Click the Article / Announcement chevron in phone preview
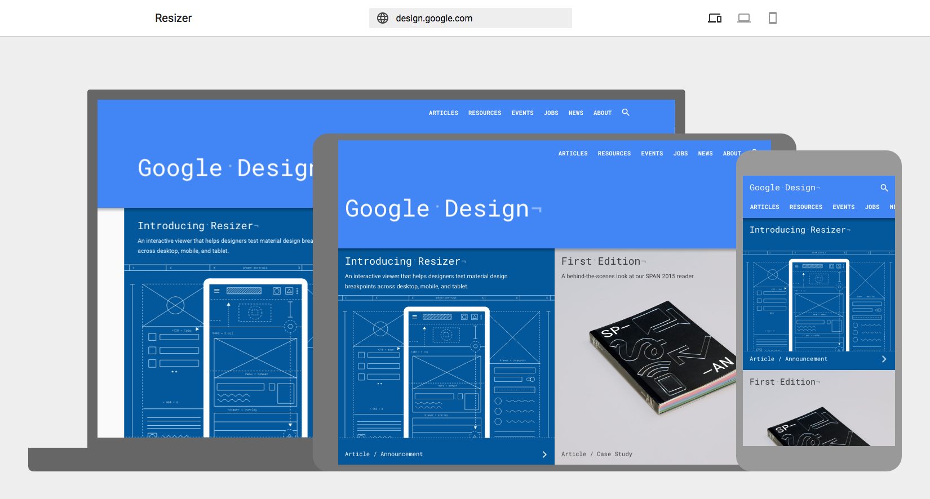 point(884,359)
